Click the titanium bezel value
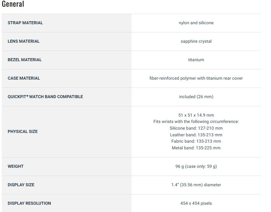 (196, 60)
